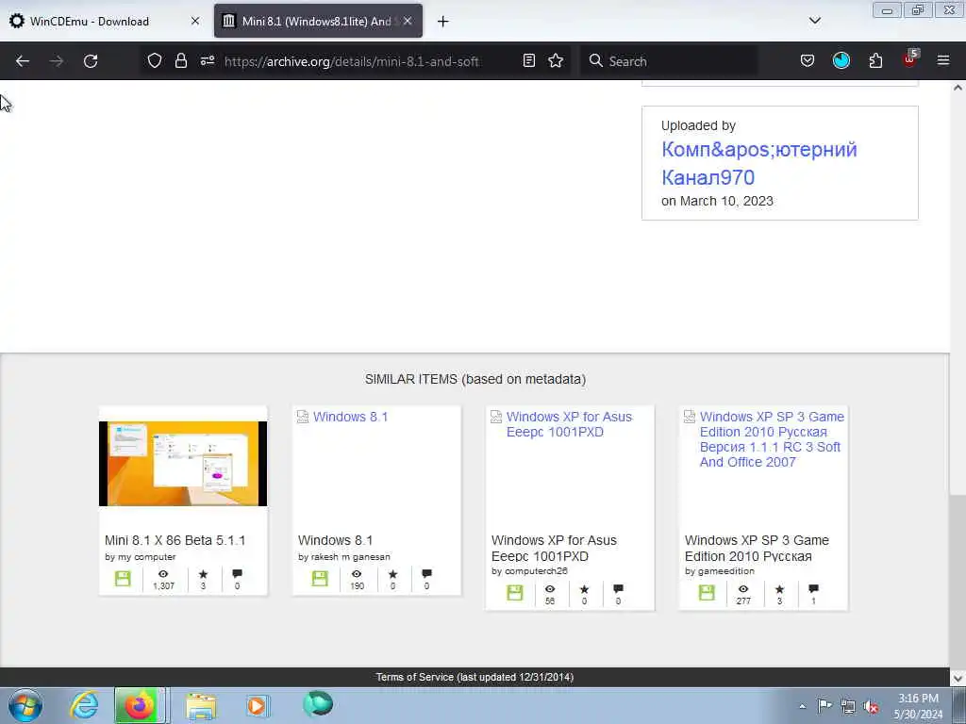Open the Extensions puzzle icon
966x724 pixels.
pyautogui.click(x=875, y=60)
